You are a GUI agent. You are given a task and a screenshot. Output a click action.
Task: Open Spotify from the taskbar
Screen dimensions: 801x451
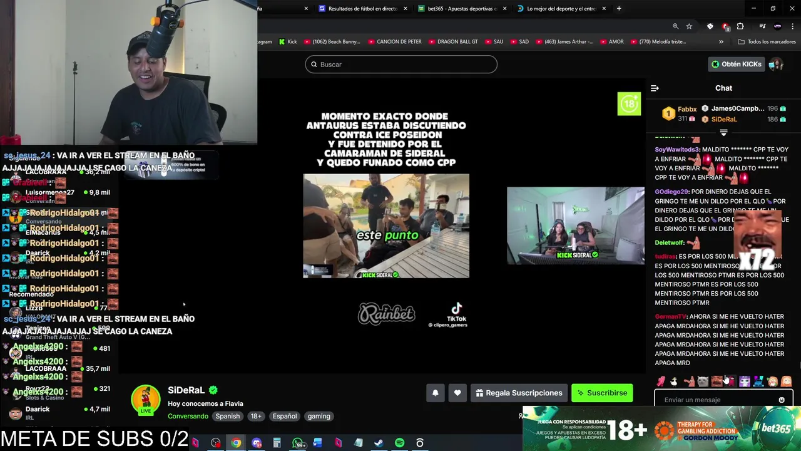pyautogui.click(x=399, y=443)
